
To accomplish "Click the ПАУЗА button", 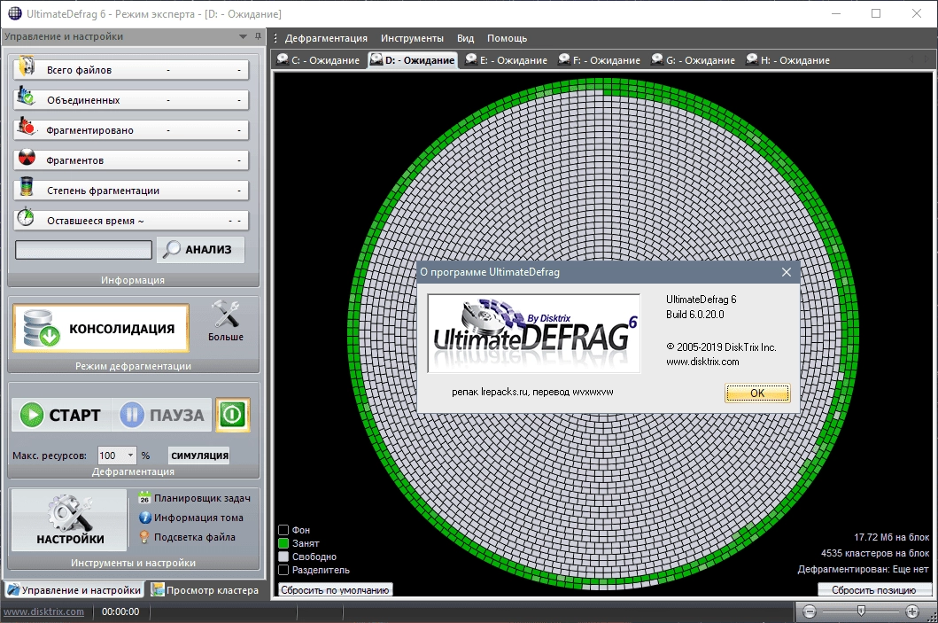I will click(x=161, y=415).
